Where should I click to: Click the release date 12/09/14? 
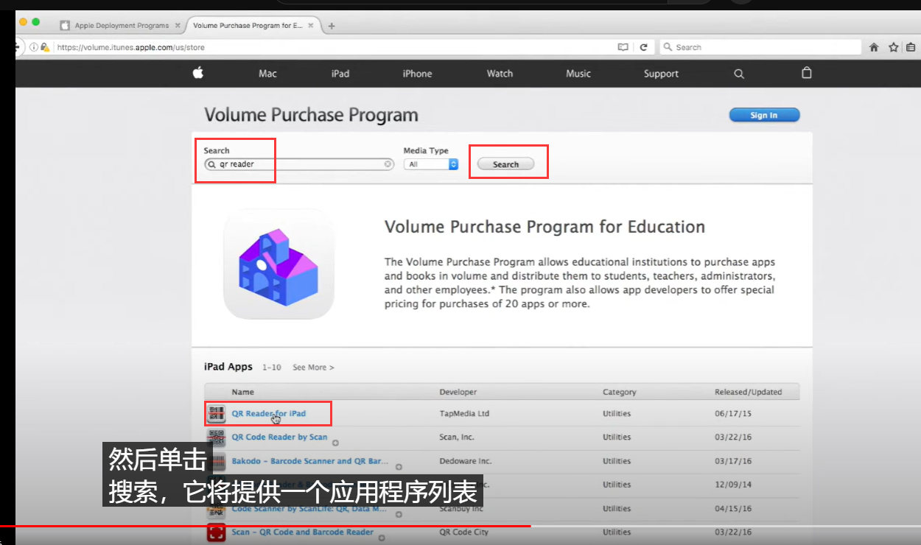(x=732, y=485)
